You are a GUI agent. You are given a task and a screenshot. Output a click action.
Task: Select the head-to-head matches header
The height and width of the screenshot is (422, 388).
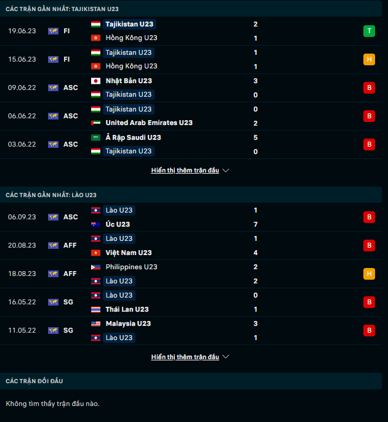pyautogui.click(x=34, y=381)
